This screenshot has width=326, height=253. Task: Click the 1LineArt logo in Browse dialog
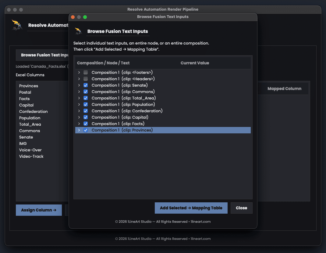click(78, 31)
